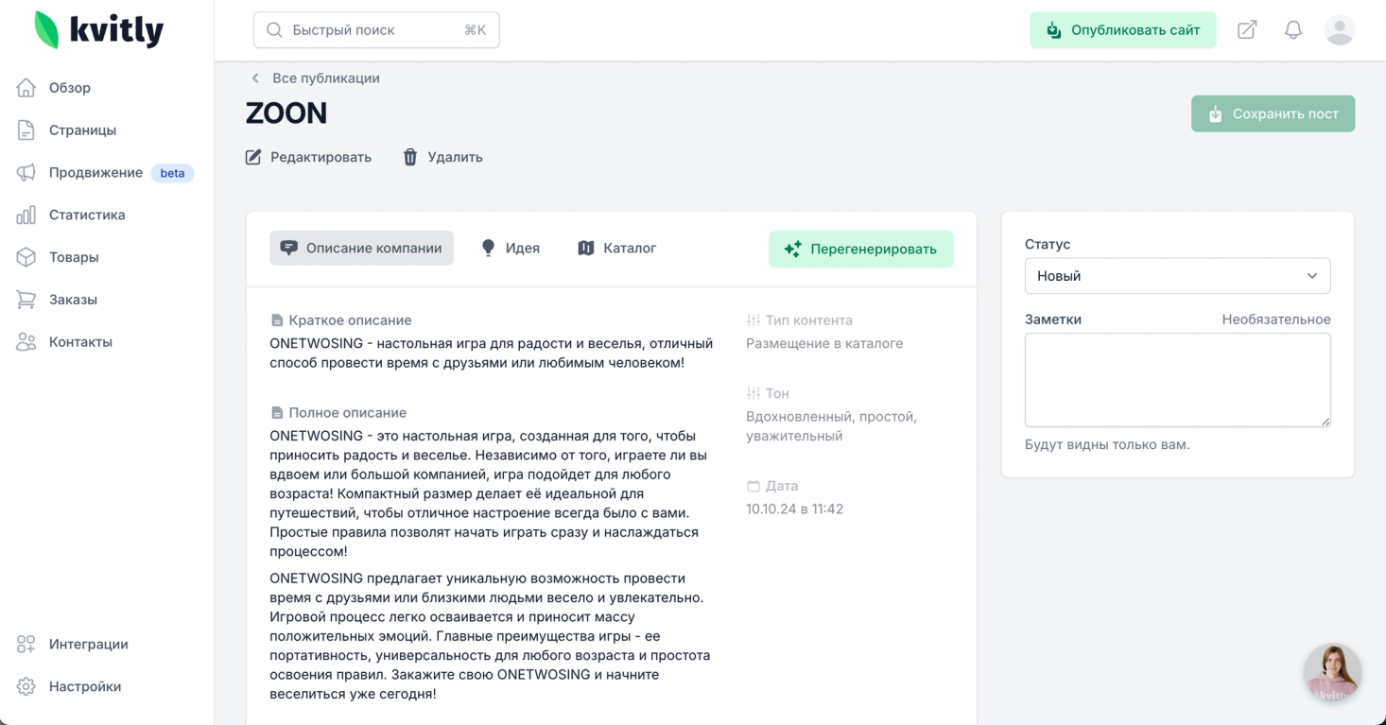The image size is (1386, 725).
Task: Open Товары in the sidebar
Action: coord(74,257)
